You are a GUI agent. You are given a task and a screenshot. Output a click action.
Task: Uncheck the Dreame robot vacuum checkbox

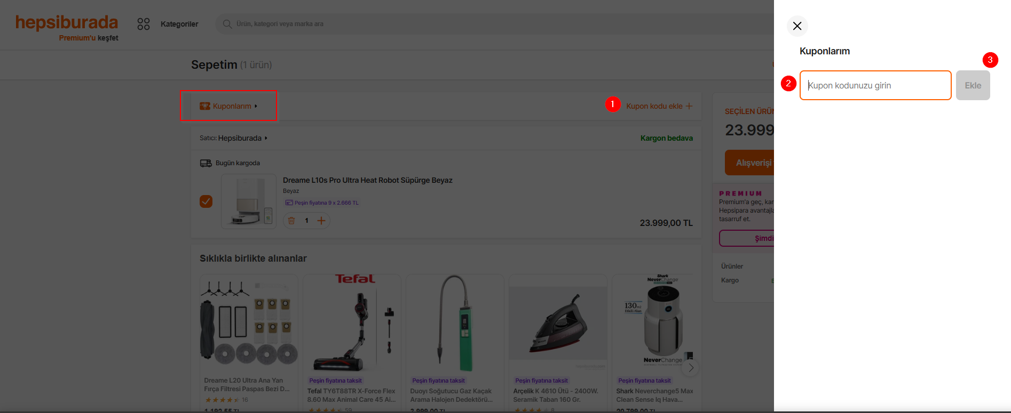206,201
